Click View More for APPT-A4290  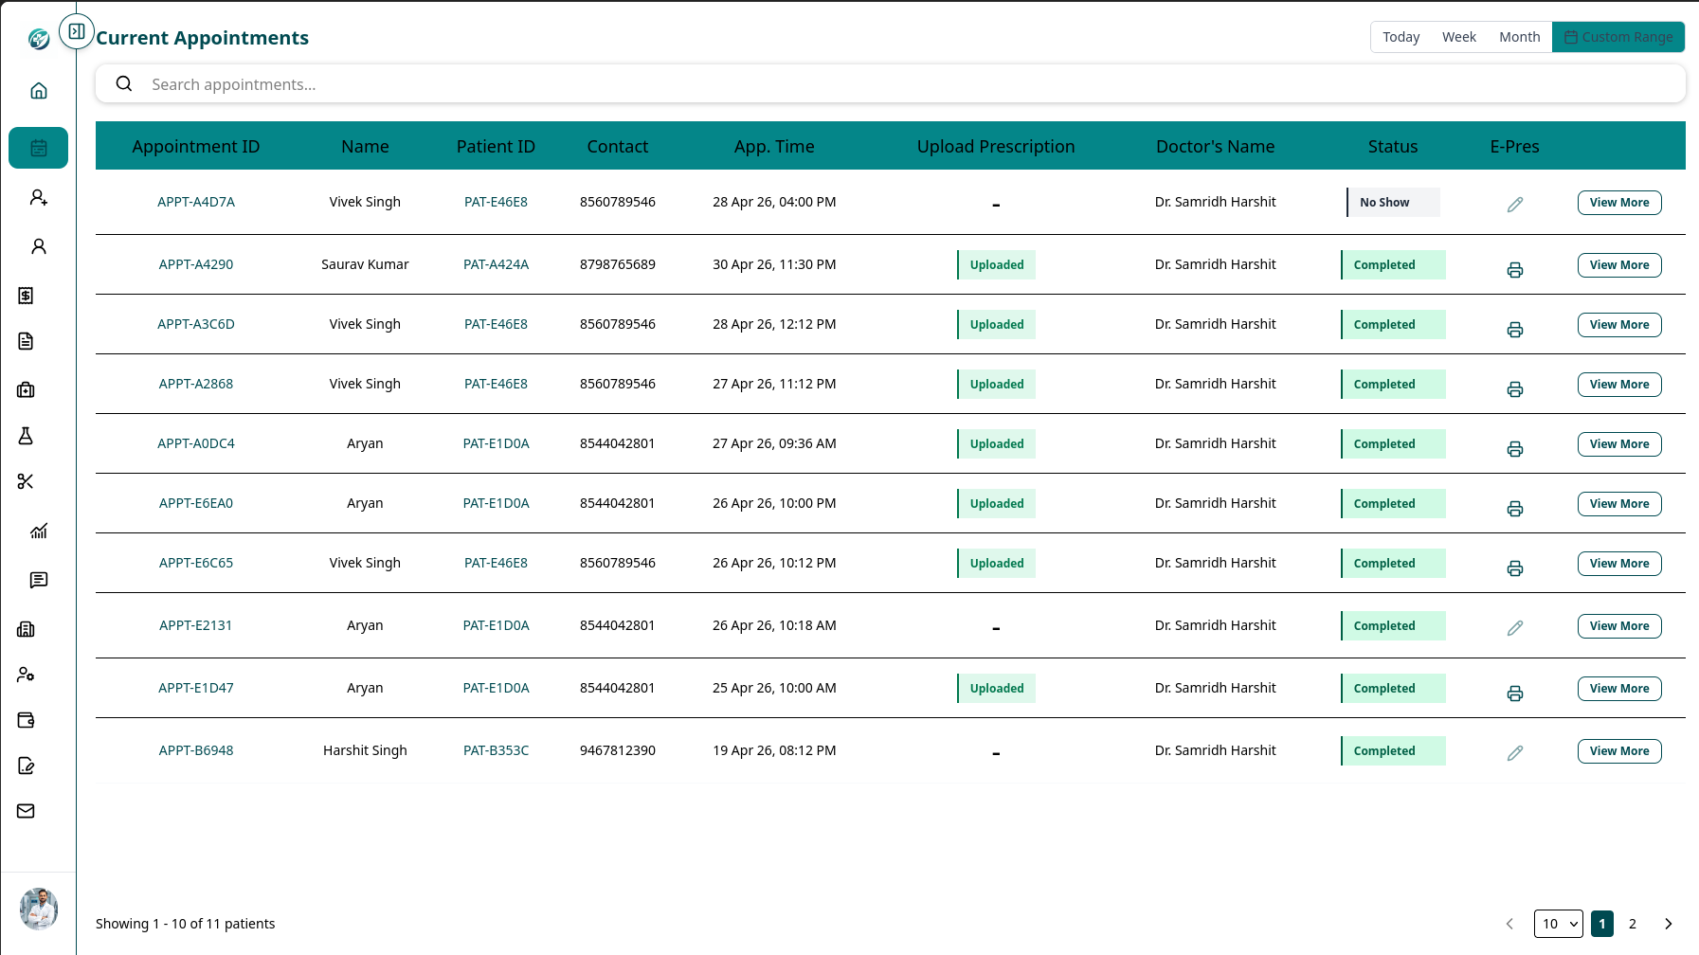coord(1619,265)
